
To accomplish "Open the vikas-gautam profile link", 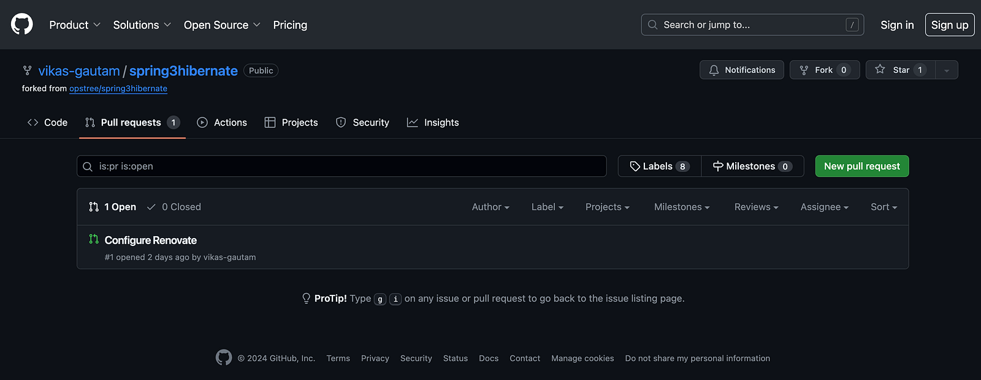I will [x=79, y=71].
